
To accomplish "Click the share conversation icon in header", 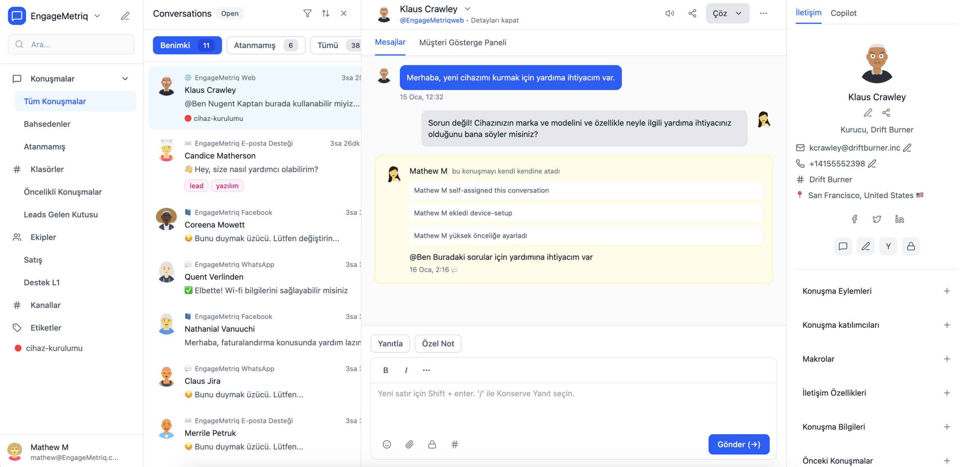I will [692, 14].
